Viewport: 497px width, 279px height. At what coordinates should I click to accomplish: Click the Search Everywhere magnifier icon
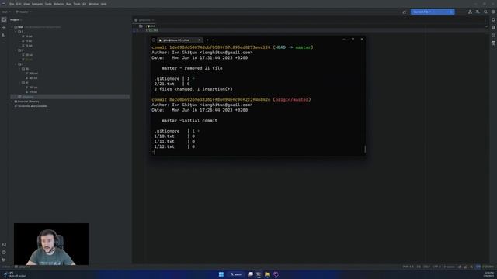tap(485, 12)
